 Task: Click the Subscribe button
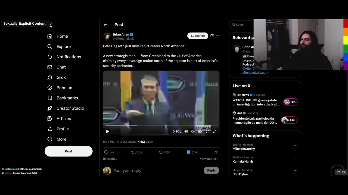198,36
